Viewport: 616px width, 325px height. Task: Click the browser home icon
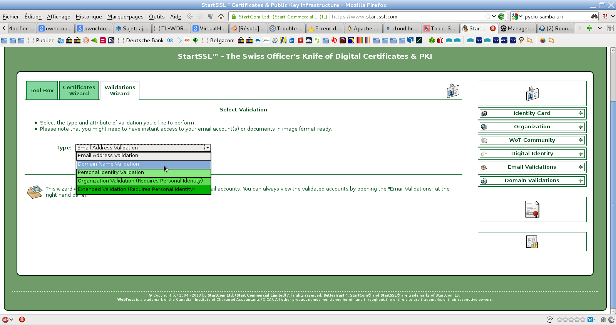221,17
